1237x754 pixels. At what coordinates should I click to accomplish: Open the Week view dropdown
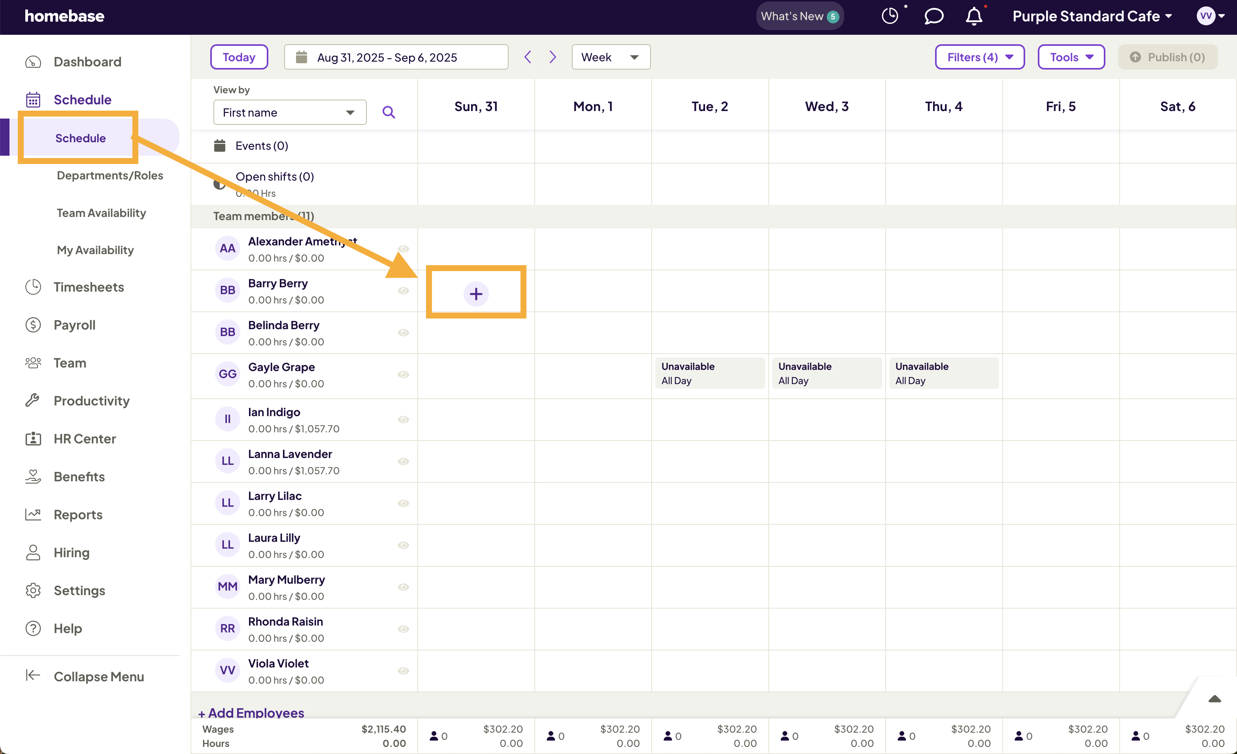pos(611,57)
